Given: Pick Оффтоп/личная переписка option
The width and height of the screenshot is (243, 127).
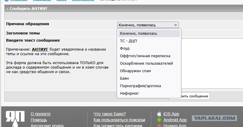Looking at the screenshot, I should tap(149, 56).
